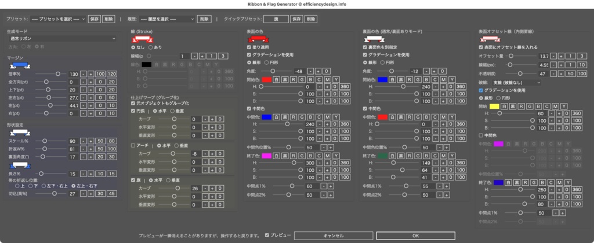Toggle the 円弧 warp checkbox

point(133,111)
